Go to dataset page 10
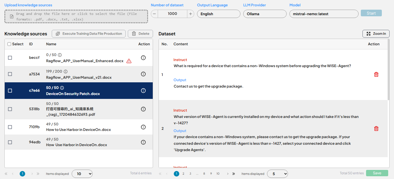 (218, 174)
